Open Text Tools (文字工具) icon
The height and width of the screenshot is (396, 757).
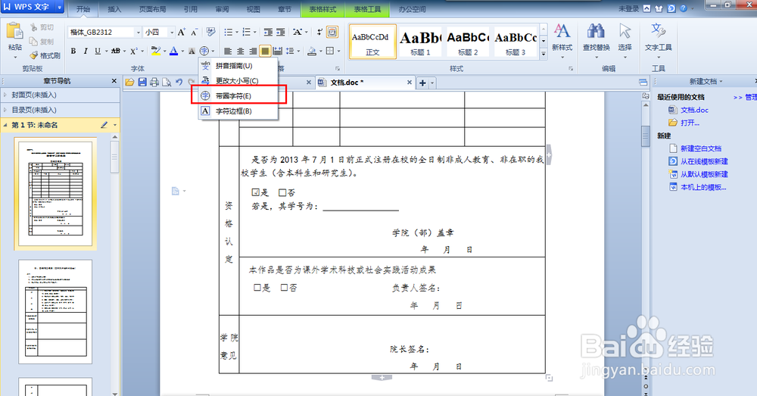coord(658,32)
